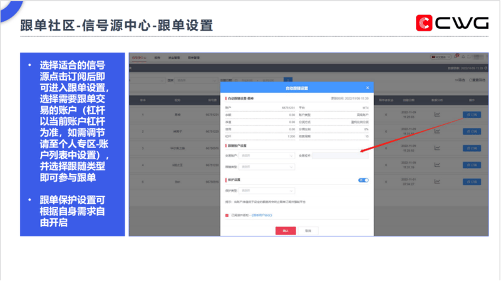The height and width of the screenshot is (281, 501).
Task: Click the red 确认 button
Action: pyautogui.click(x=286, y=231)
